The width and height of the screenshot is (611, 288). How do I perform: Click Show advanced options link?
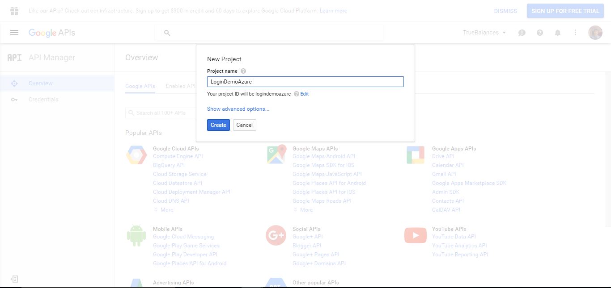[238, 109]
